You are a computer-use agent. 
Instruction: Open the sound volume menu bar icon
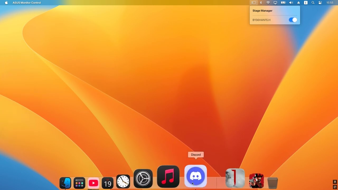[x=291, y=3]
